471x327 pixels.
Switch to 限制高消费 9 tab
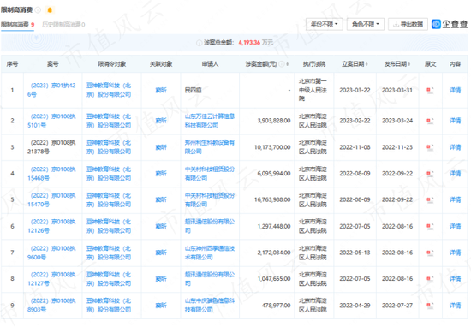[x=17, y=25]
